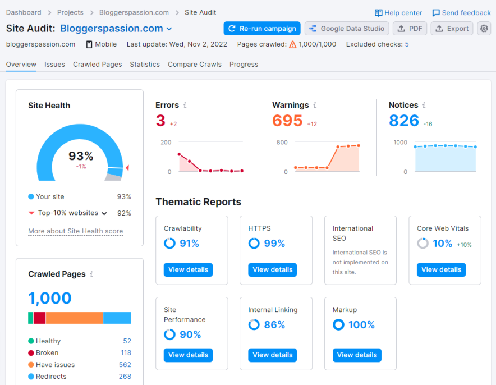Switch to the Statistics tab

(145, 64)
